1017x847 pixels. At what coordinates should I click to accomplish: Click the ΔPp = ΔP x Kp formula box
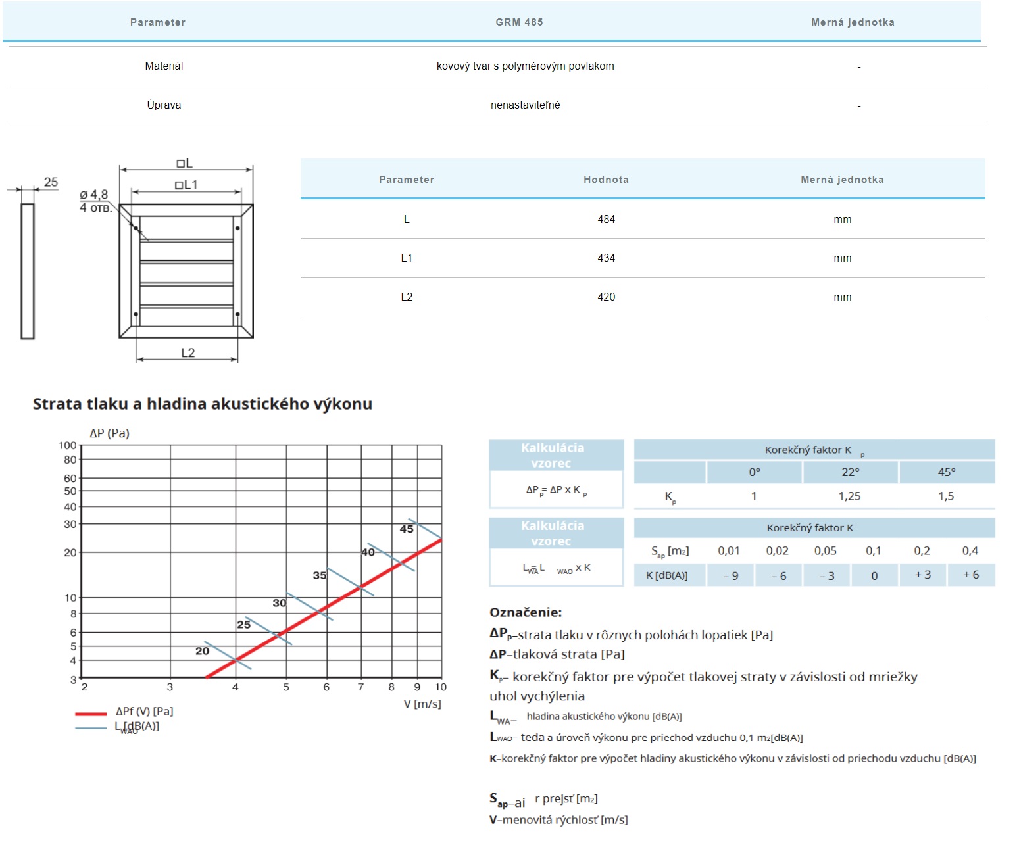click(x=556, y=490)
